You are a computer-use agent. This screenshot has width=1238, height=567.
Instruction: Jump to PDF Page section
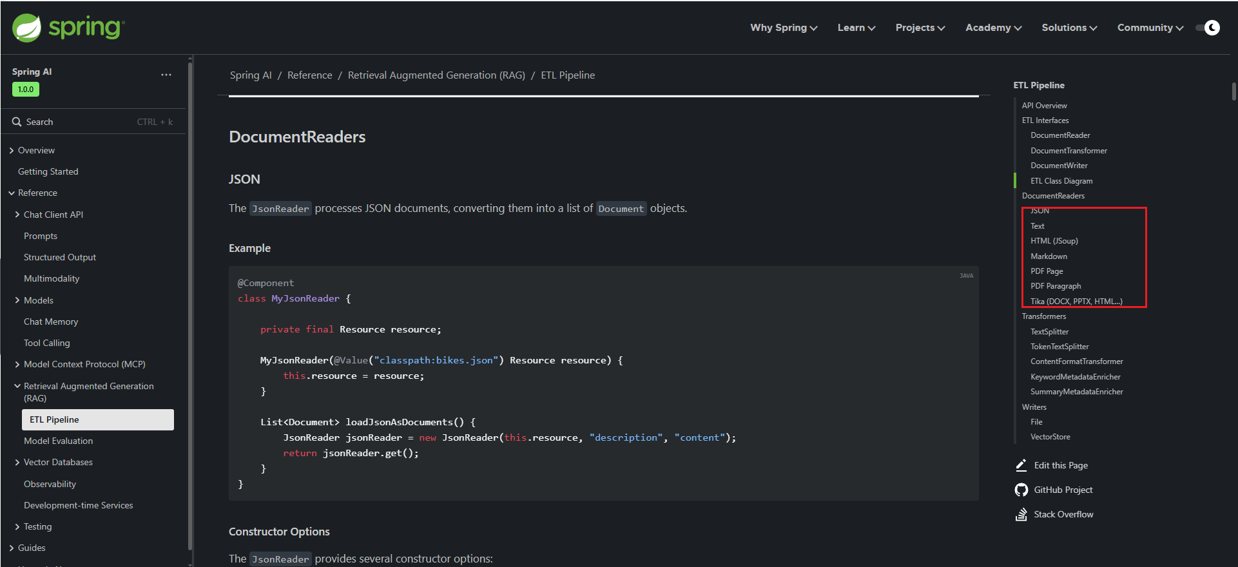[x=1047, y=271]
